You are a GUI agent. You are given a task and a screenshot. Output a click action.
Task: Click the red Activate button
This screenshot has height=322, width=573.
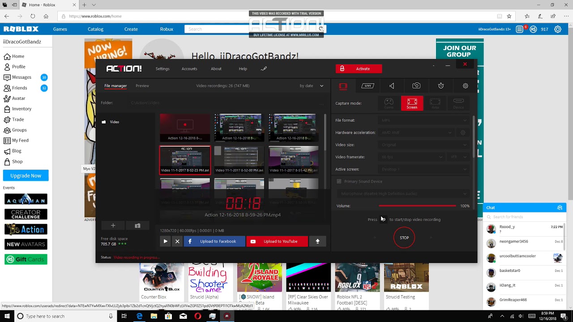[x=359, y=69]
